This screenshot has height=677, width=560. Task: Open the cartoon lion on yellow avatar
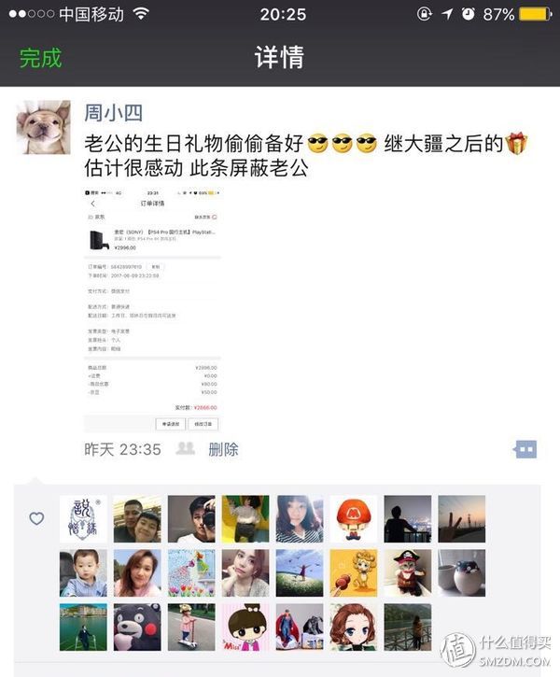[354, 573]
